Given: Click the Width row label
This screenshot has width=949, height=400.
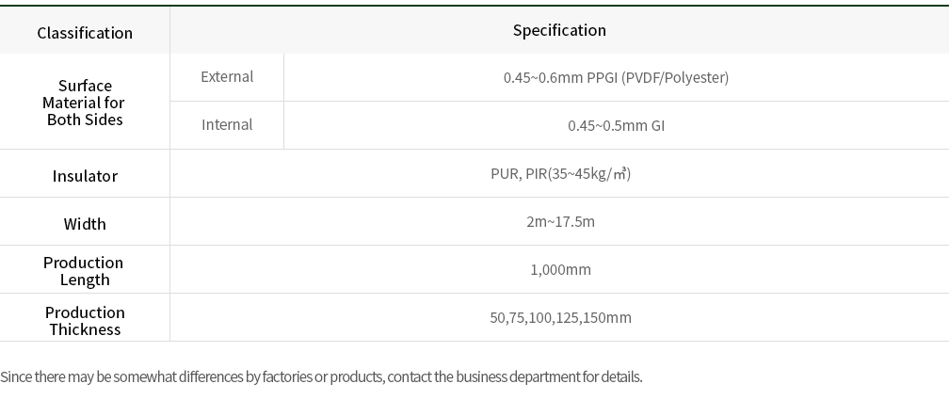Looking at the screenshot, I should pos(85,224).
